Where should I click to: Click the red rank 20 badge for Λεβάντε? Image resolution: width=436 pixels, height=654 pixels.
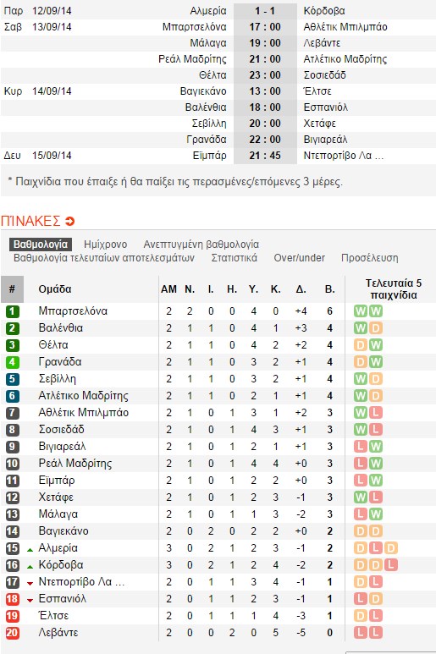point(13,633)
